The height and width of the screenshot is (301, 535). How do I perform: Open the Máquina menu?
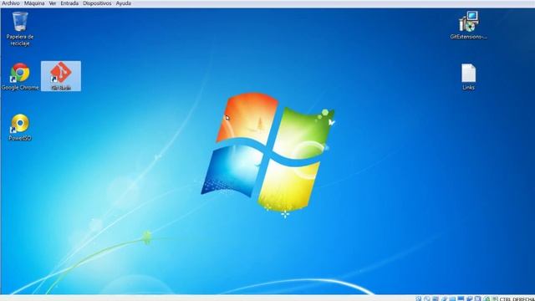34,3
